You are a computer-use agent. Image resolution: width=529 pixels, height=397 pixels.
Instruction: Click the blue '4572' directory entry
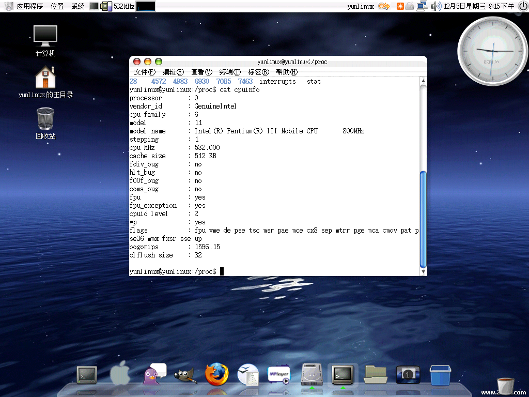[x=159, y=81]
